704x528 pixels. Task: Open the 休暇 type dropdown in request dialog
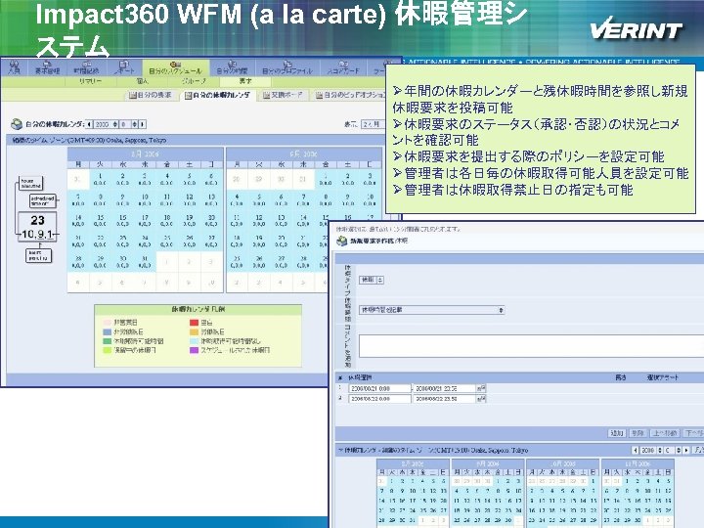pyautogui.click(x=372, y=280)
